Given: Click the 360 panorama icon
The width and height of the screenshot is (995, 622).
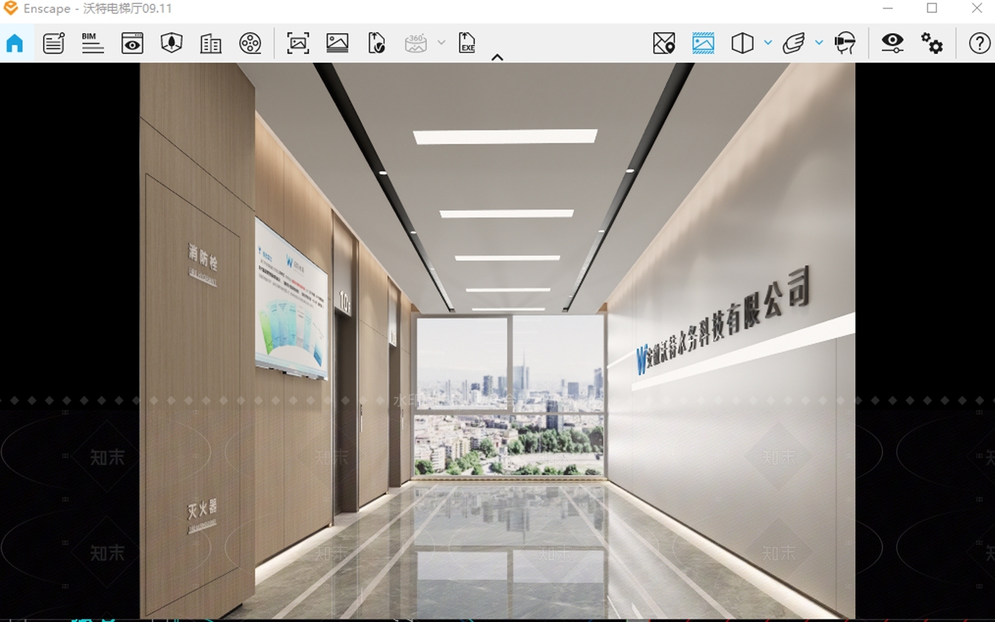Looking at the screenshot, I should coord(415,43).
